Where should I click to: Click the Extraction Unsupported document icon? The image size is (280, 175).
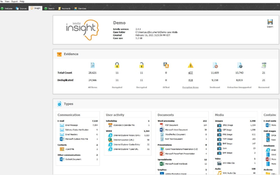[x=240, y=65]
